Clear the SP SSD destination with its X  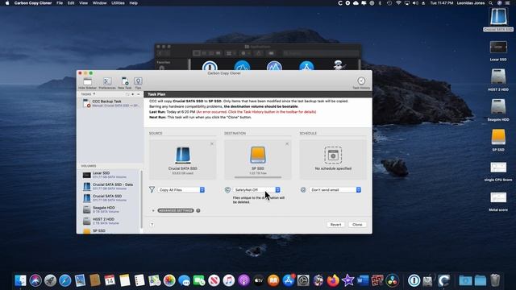pos(287,143)
